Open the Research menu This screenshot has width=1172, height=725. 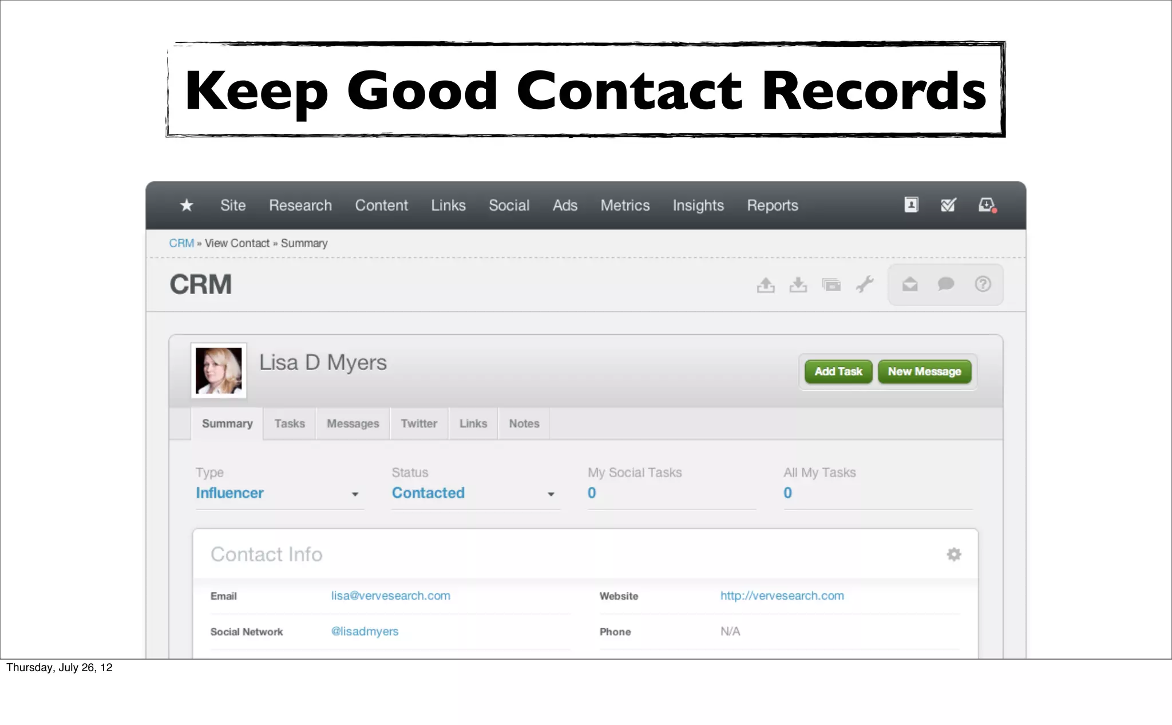pyautogui.click(x=300, y=205)
